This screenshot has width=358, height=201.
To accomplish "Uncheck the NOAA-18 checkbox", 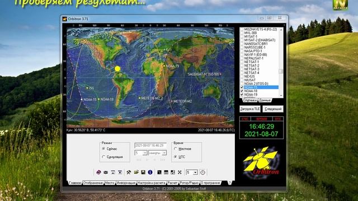I will pyautogui.click(x=242, y=91).
